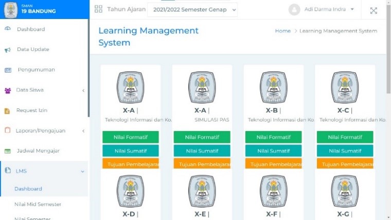Click the Jadwal Mengajar calendar icon

(x=8, y=151)
